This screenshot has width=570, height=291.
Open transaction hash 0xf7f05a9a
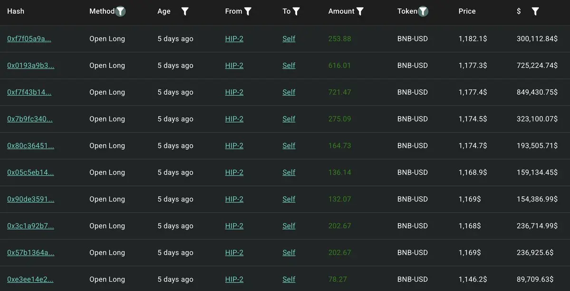(29, 39)
